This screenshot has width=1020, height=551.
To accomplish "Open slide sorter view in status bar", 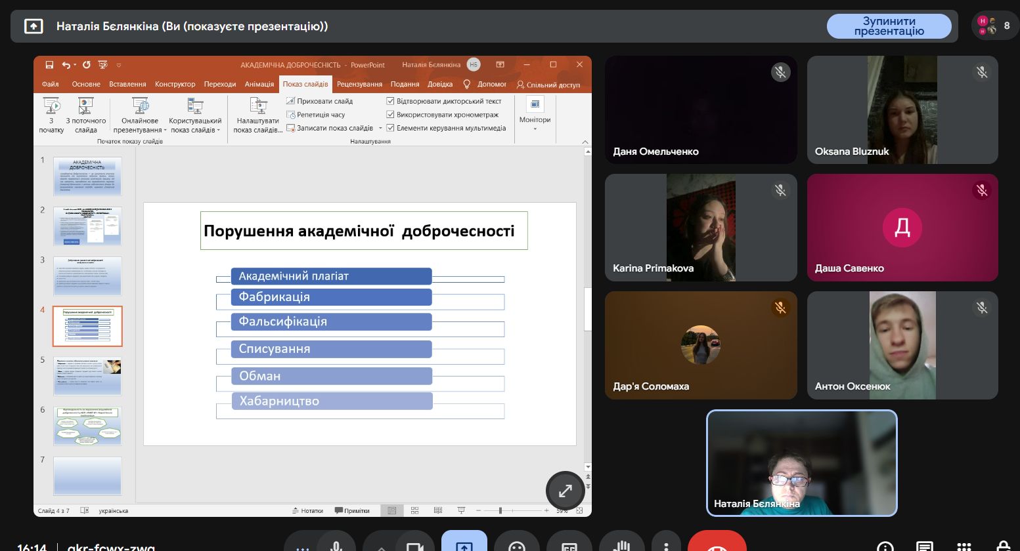I will 414,510.
